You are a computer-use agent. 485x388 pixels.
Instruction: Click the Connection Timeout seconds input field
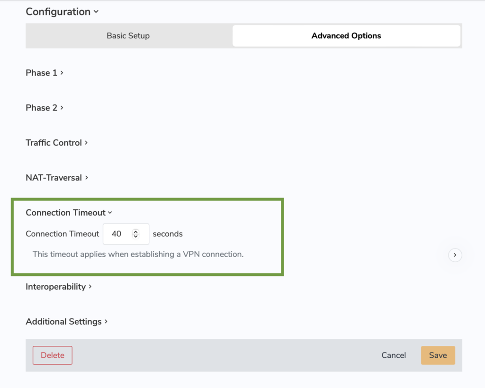pos(126,234)
